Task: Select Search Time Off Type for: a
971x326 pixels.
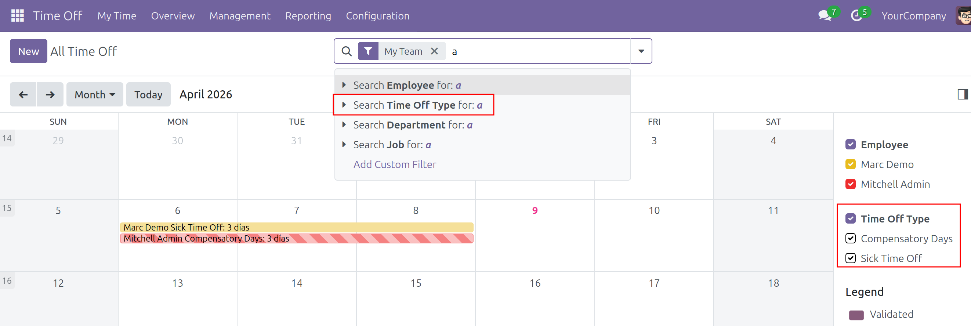Action: point(482,105)
